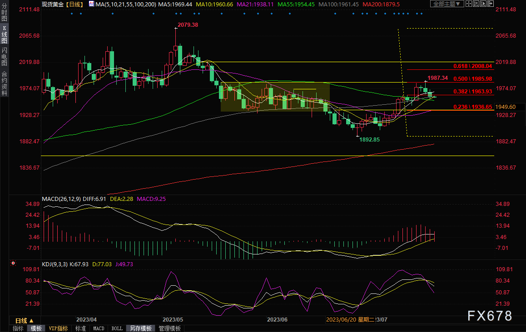This screenshot has height=332, width=526.
Task: Select the 0.236 \ 1936.65 Fibonacci level
Action: (473, 107)
